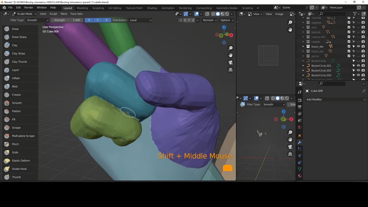The height and width of the screenshot is (207, 368).
Task: Expand the brazo_der collection
Action: (x=303, y=46)
